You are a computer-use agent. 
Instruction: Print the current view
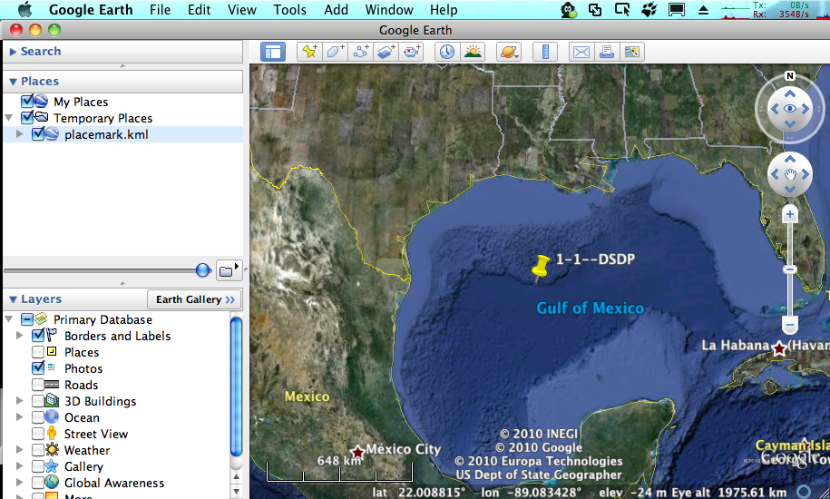(x=607, y=52)
